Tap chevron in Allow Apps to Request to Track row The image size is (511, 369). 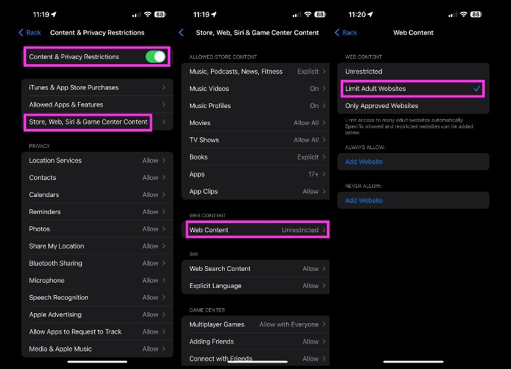coord(164,332)
